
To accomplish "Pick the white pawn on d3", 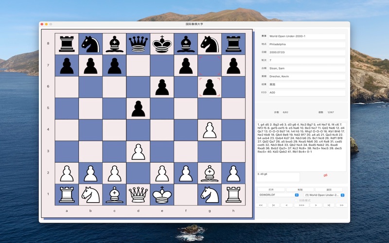I will coord(138,152).
